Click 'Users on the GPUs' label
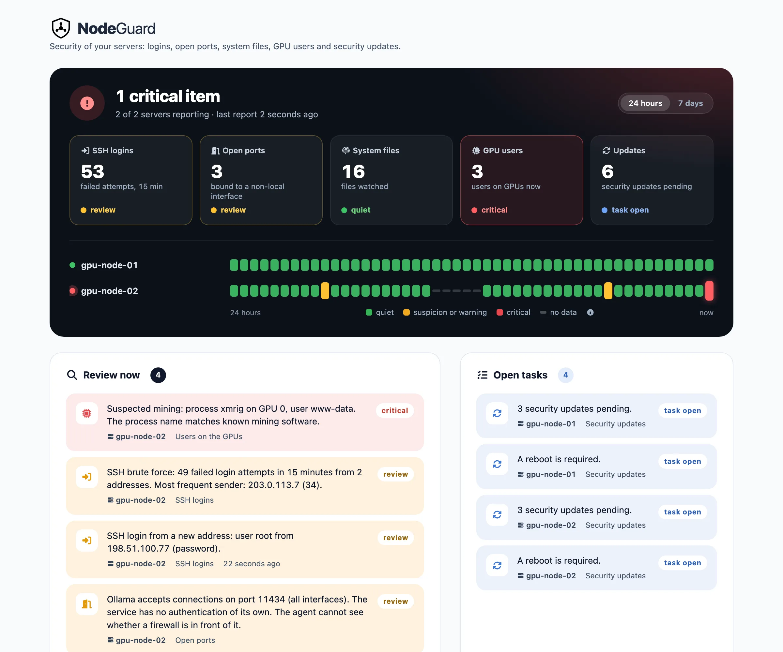783x652 pixels. click(209, 437)
